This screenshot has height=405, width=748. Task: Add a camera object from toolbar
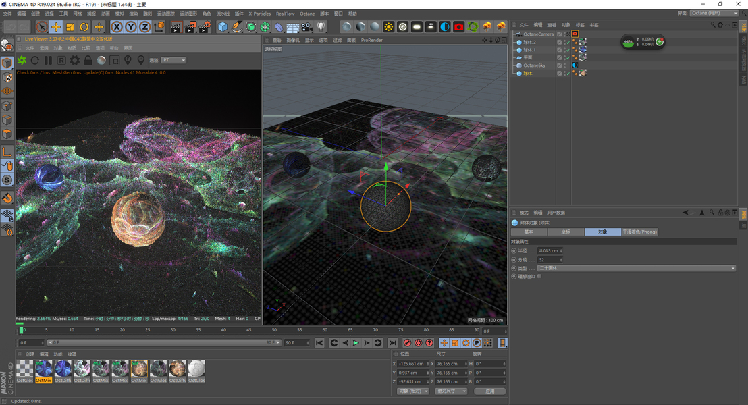point(306,27)
